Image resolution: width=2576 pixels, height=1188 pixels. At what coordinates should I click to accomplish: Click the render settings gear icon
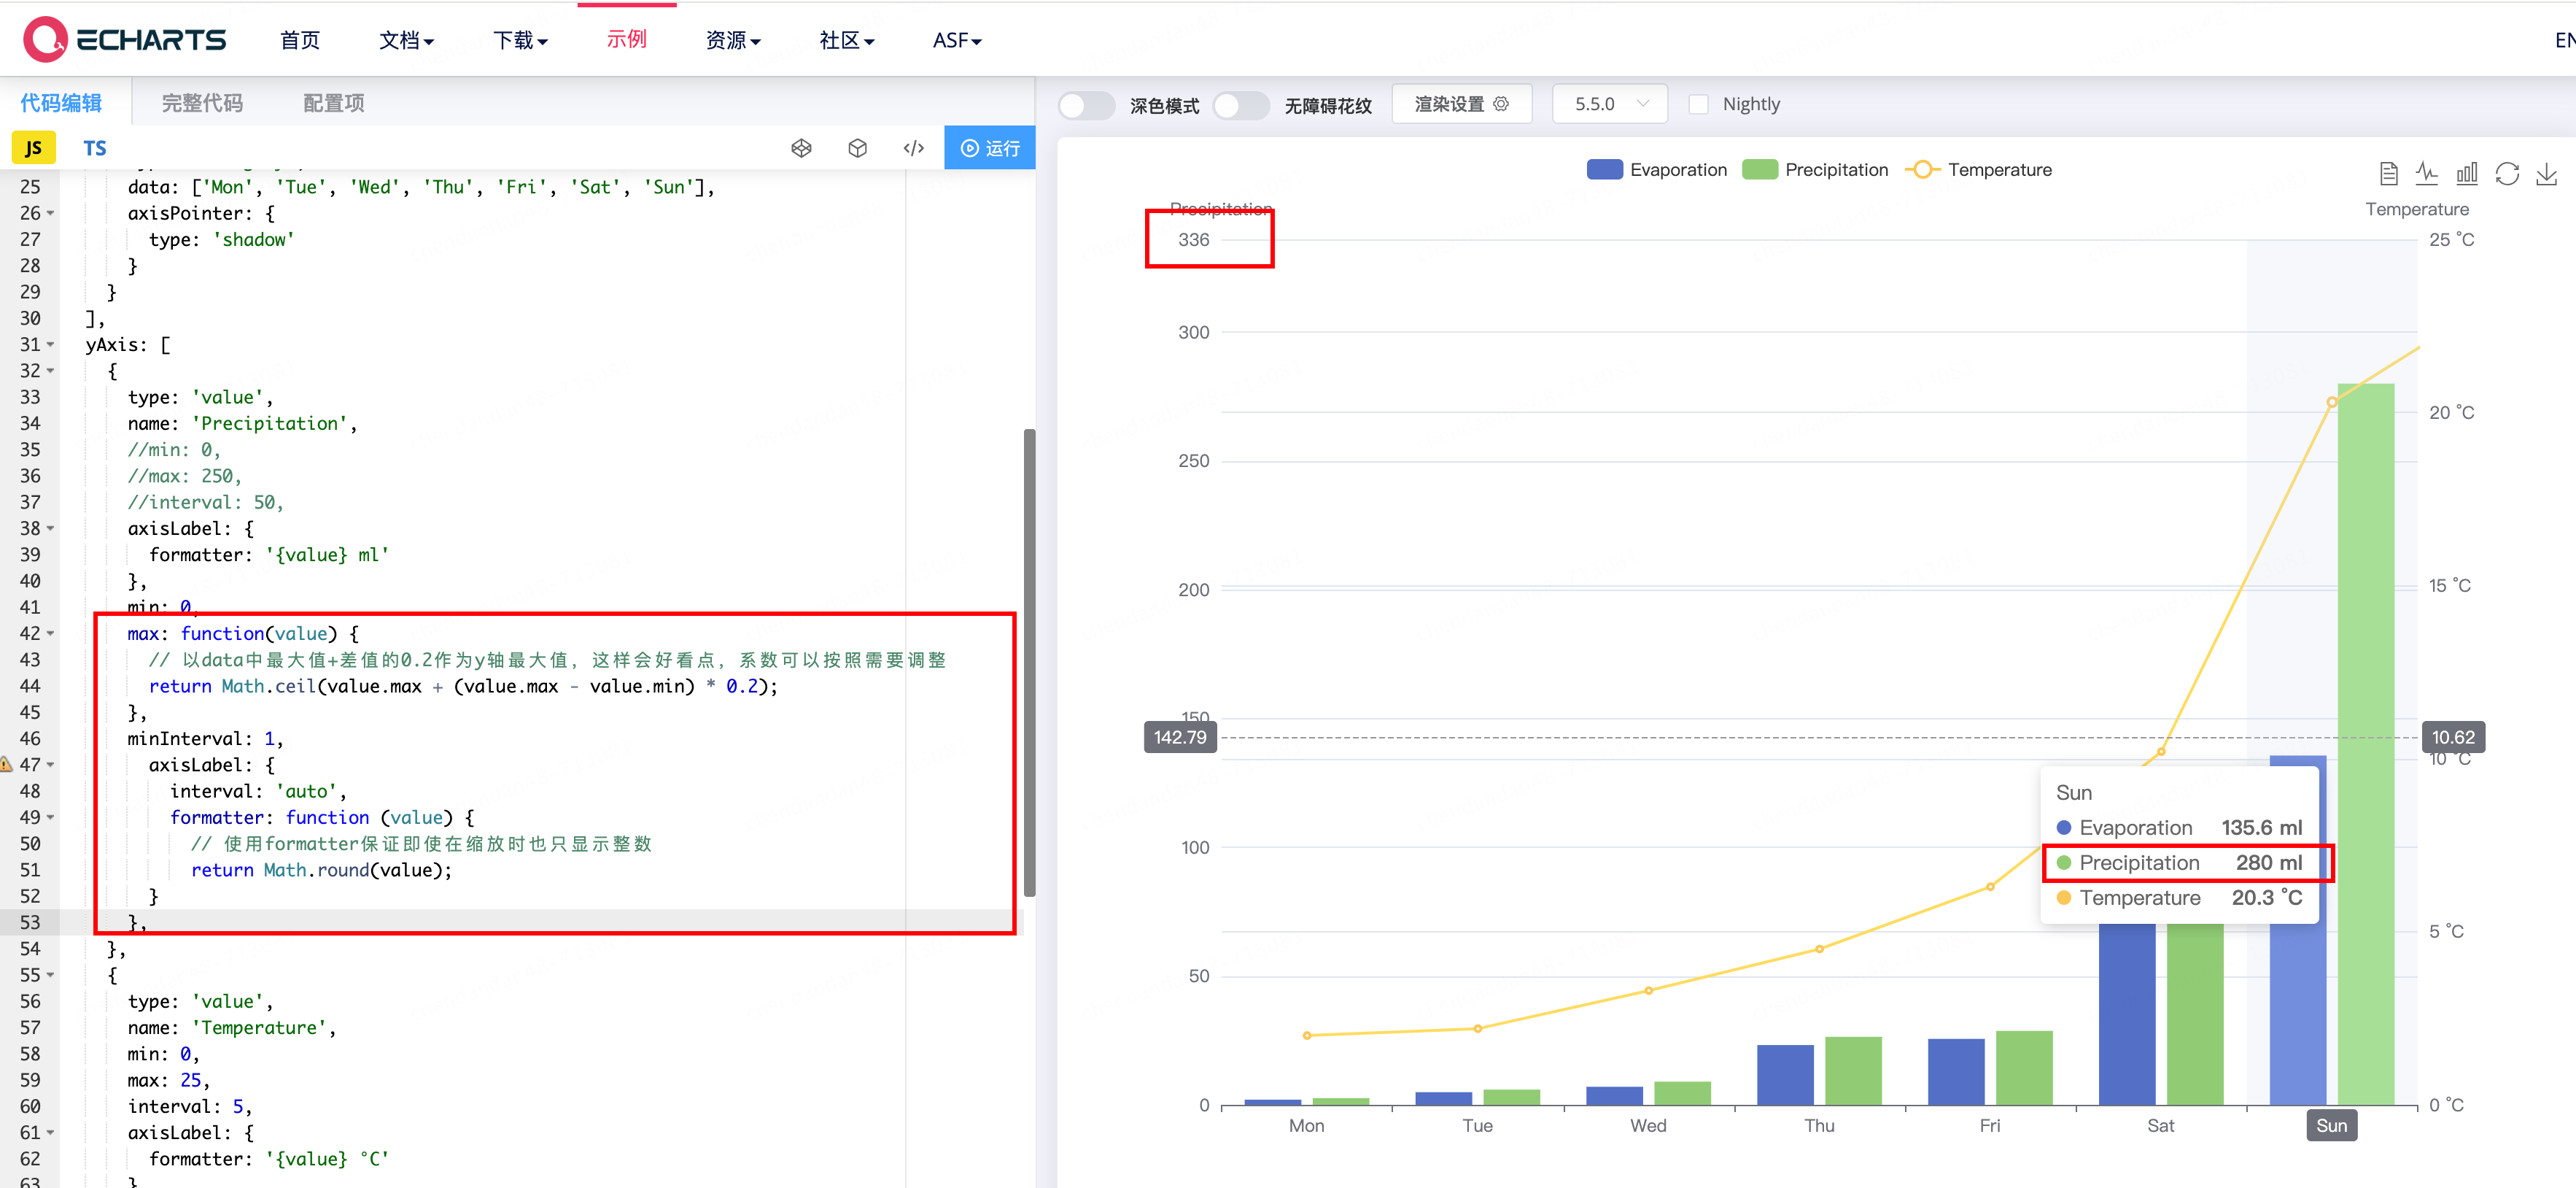click(1501, 104)
